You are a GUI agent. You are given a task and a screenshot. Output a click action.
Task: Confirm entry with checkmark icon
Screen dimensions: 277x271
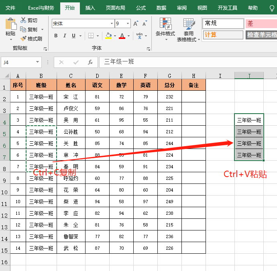pyautogui.click(x=76, y=62)
